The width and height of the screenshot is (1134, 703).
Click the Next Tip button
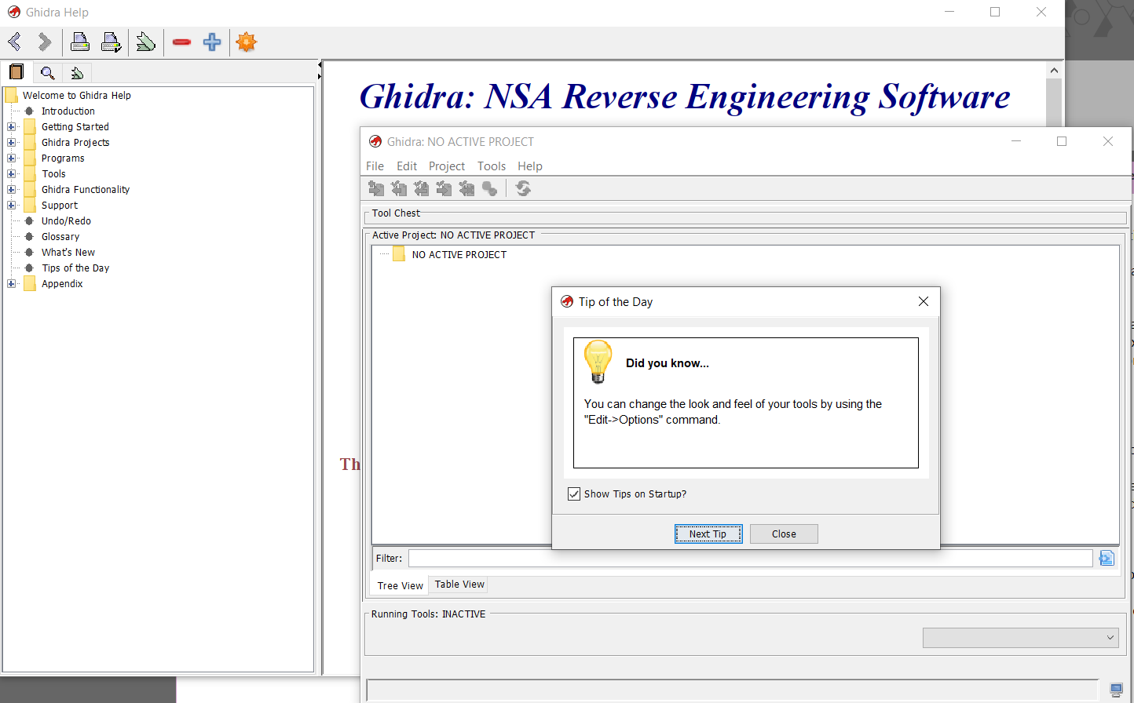pyautogui.click(x=708, y=534)
